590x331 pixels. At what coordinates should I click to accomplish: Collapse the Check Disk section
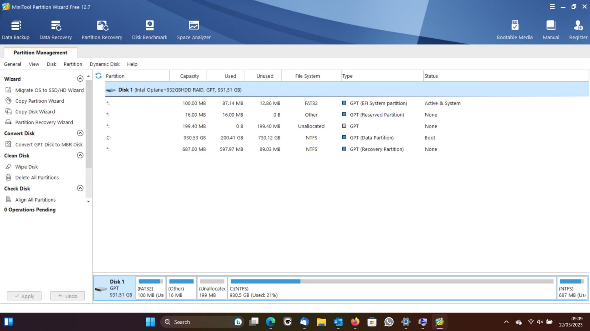pyautogui.click(x=80, y=188)
